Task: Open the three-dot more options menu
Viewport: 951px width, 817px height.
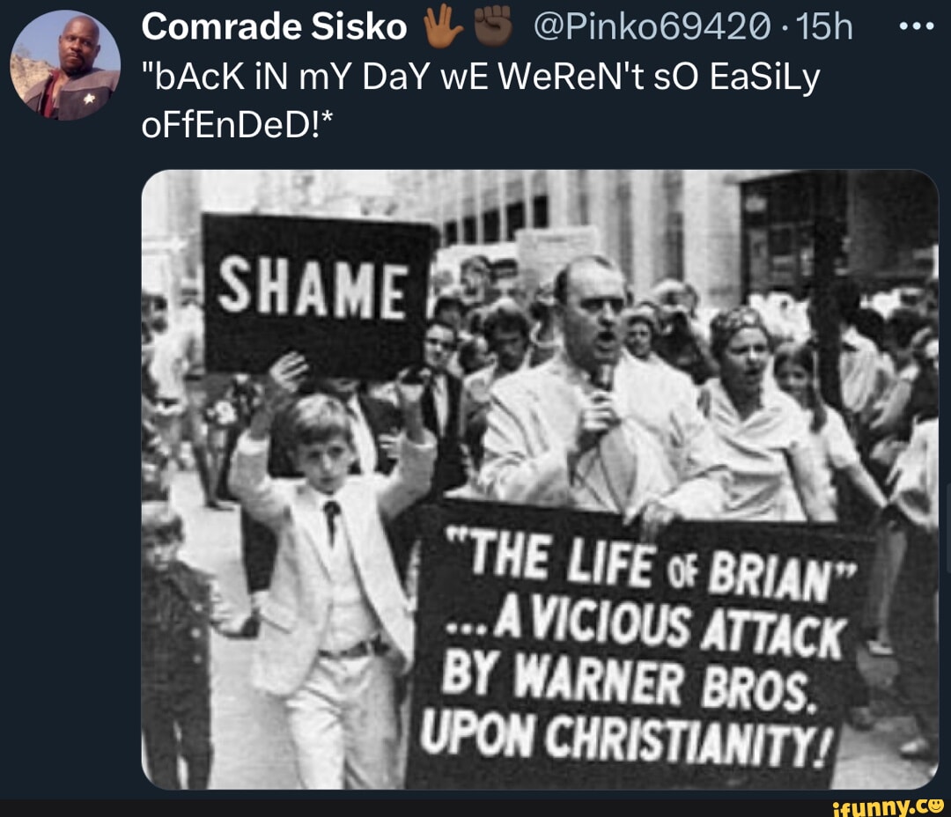Action: coord(917,26)
